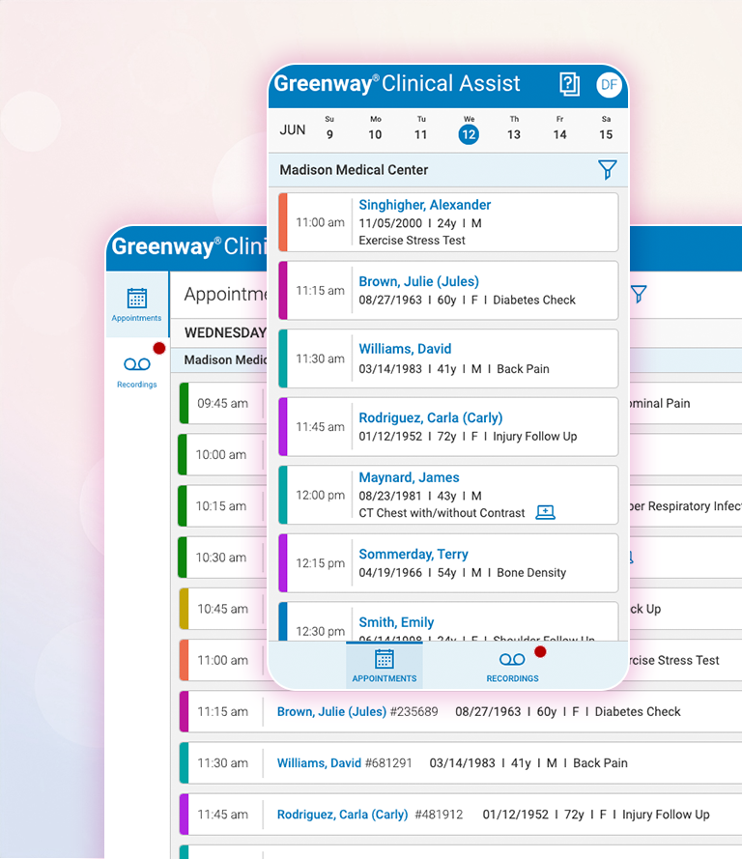Viewport: 742px width, 859px height.
Task: Select Tuesday 11 in week strip
Action: tap(421, 133)
